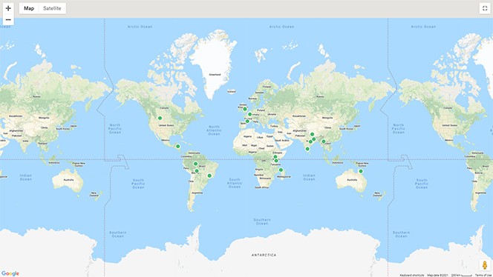Screen dimensions: 493x277
Task: Click the green marker in southeastern Brazil
Action: point(209,176)
